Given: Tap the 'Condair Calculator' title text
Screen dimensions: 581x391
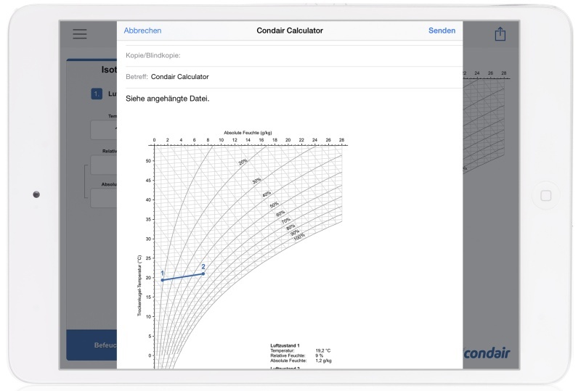Looking at the screenshot, I should (x=290, y=30).
